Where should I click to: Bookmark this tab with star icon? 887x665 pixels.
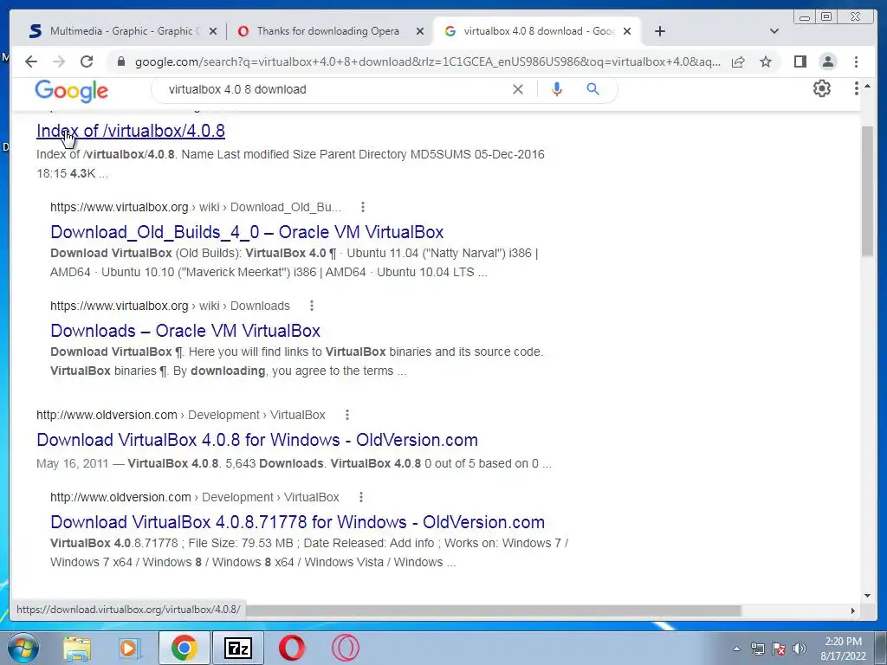(766, 61)
